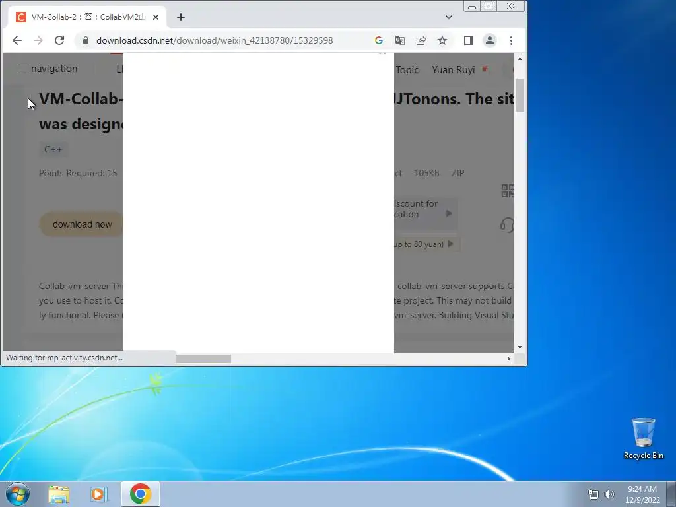676x507 pixels.
Task: Open the translate page icon
Action: pos(399,40)
